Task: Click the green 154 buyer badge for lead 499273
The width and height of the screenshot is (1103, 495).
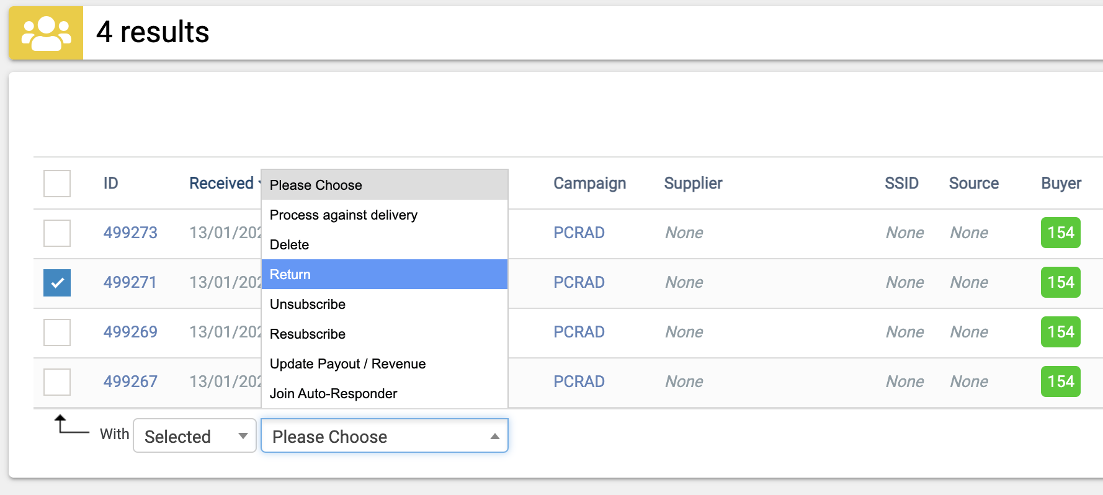Action: (1060, 233)
